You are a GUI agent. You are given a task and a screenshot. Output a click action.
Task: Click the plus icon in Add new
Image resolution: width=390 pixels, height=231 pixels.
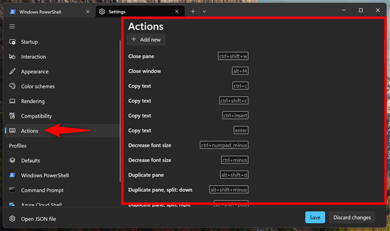pyautogui.click(x=134, y=39)
